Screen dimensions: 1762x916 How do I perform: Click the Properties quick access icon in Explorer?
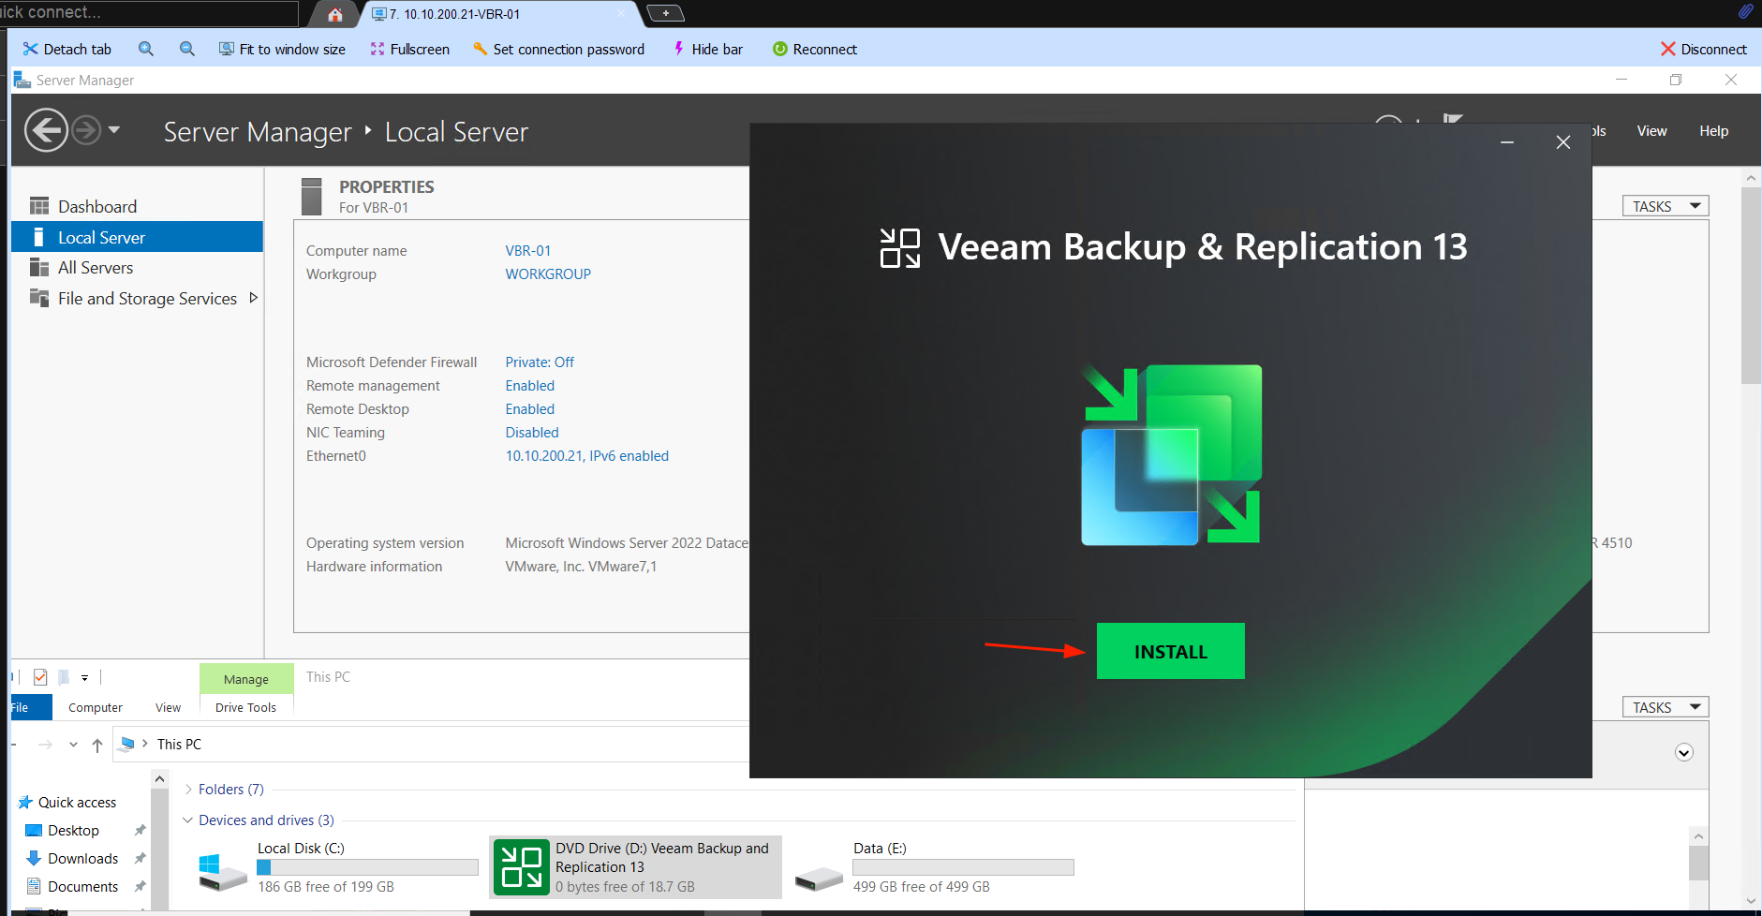40,677
